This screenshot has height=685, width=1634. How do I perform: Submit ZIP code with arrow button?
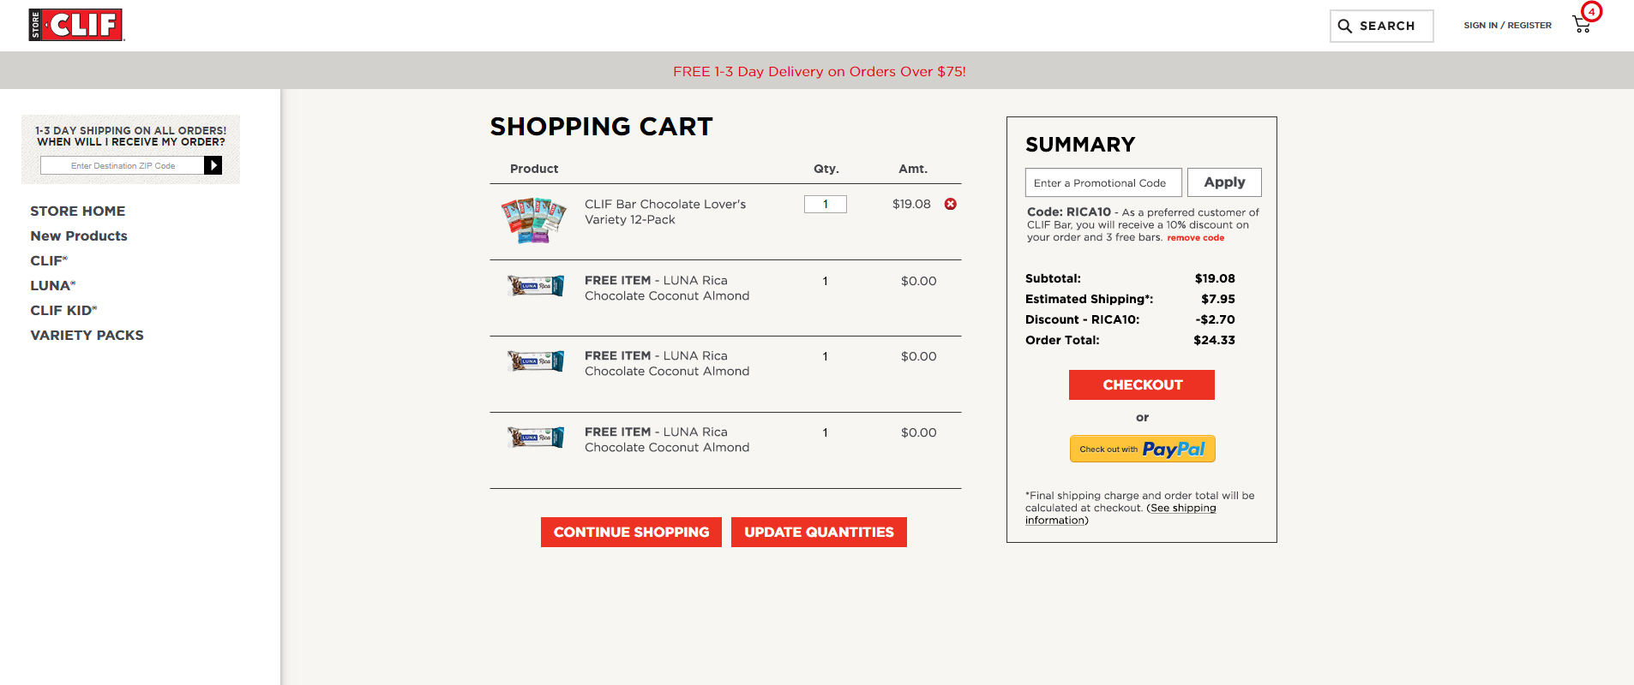tap(213, 165)
